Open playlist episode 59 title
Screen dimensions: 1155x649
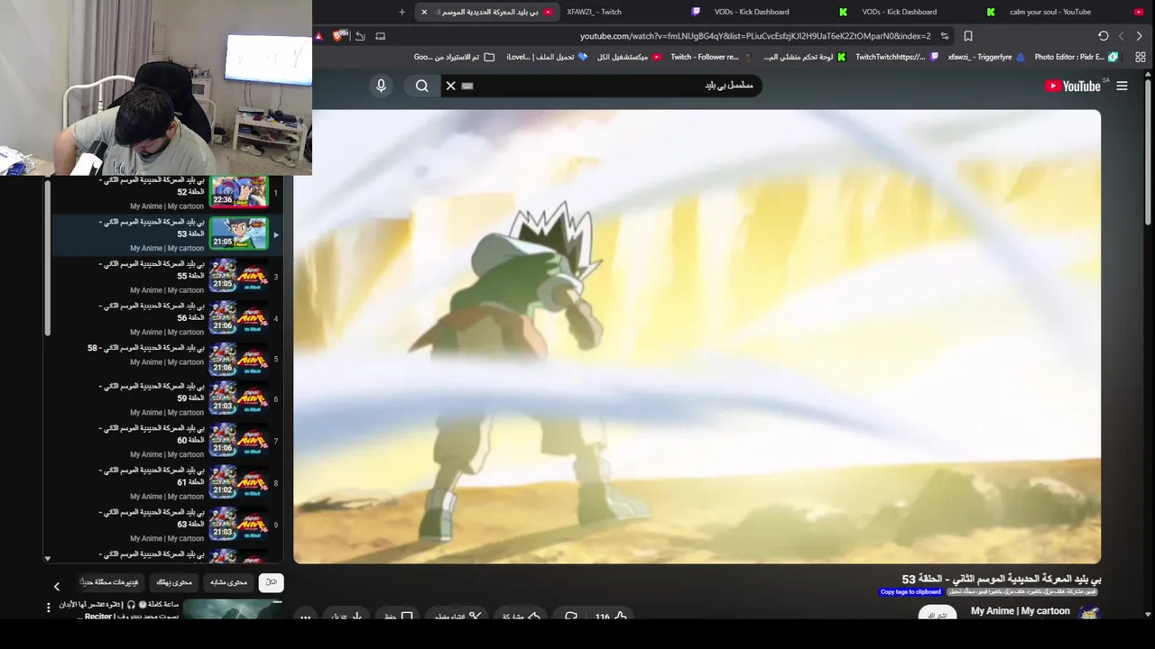point(152,392)
